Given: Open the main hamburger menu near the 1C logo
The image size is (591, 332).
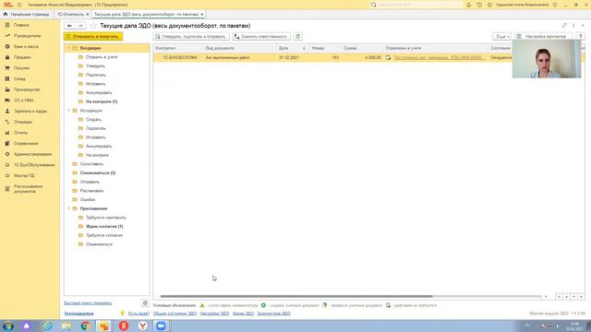Looking at the screenshot, I should (19, 5).
